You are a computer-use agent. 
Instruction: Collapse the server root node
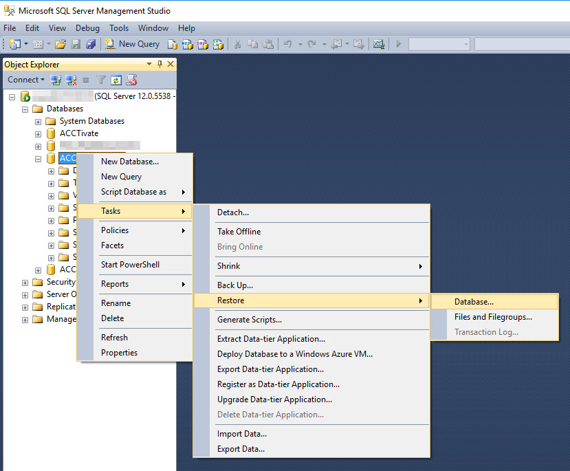coord(12,97)
